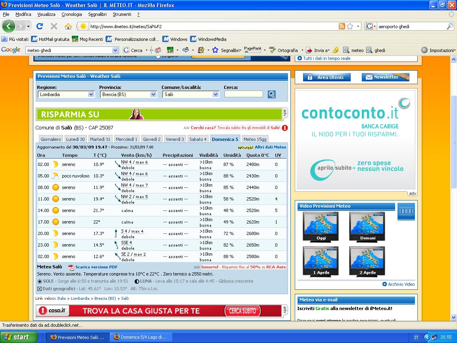The height and width of the screenshot is (343, 457).
Task: Click the Google logo on the Google toolbar
Action: click(11, 50)
